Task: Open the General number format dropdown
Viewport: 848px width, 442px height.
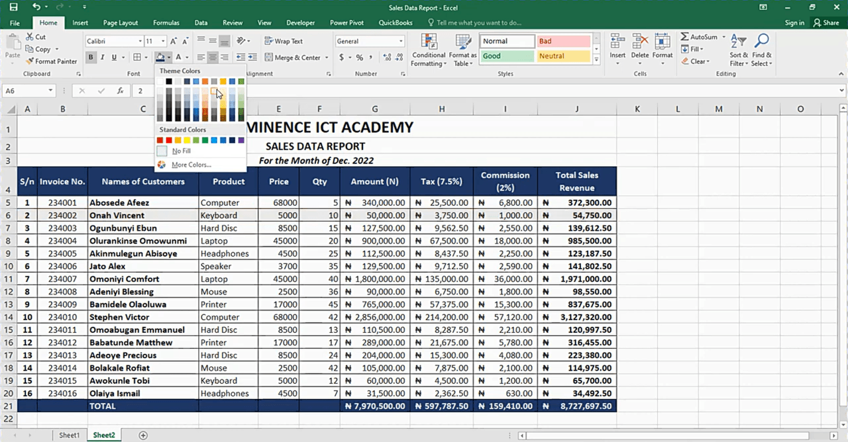Action: coord(401,41)
